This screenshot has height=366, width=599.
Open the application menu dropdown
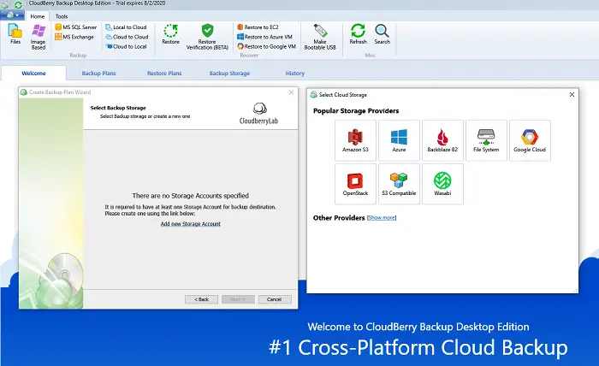click(x=13, y=15)
